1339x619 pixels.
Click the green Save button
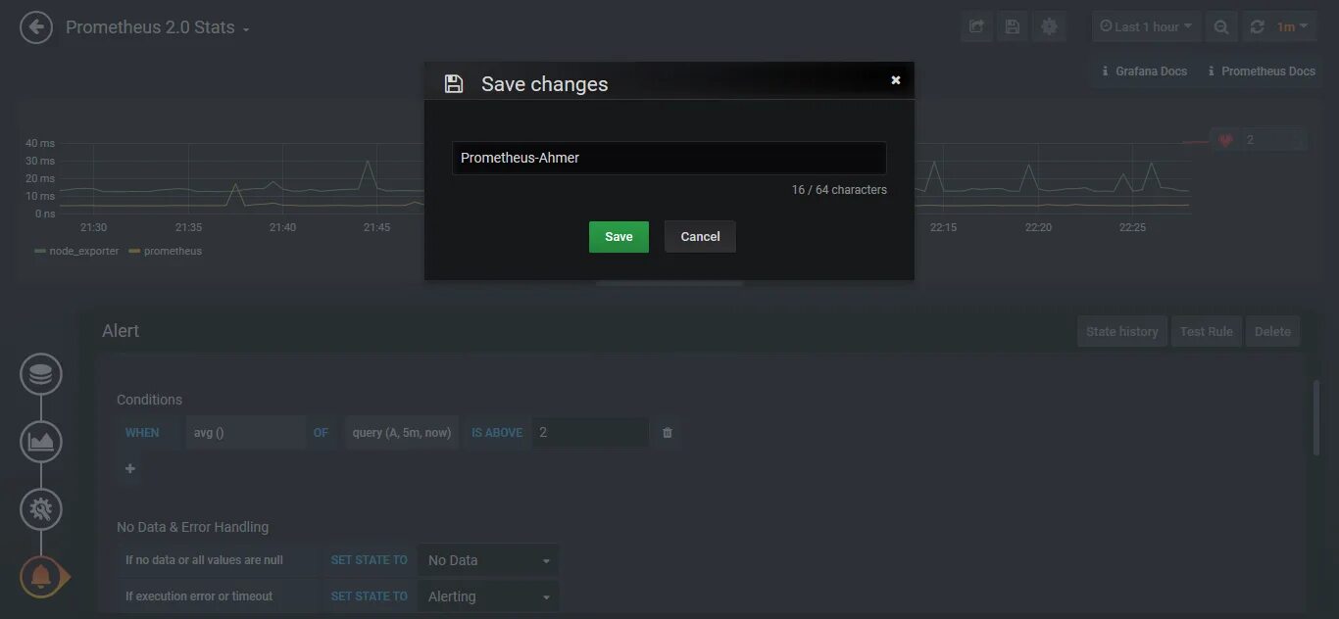(x=619, y=237)
